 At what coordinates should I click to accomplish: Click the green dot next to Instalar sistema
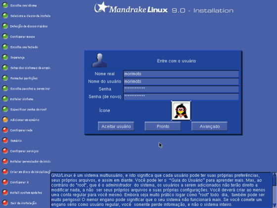click(5, 99)
